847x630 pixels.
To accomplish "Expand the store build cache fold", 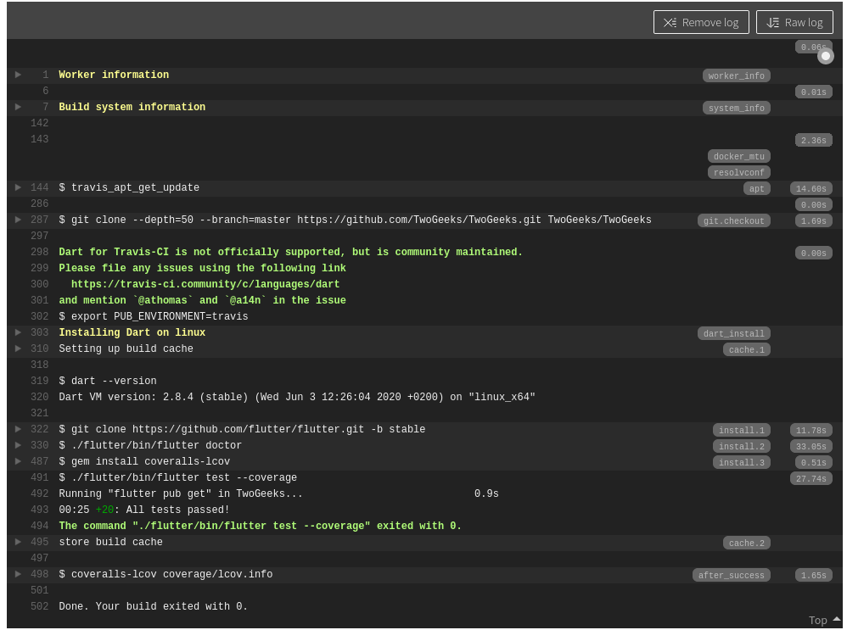I will 18,542.
